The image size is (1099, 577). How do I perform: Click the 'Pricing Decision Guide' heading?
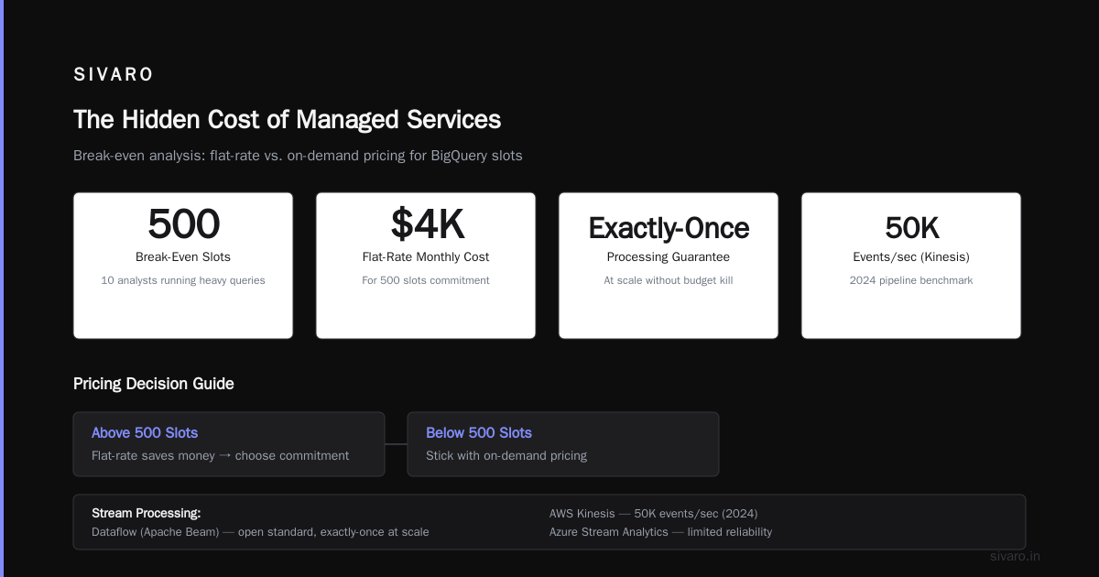[x=153, y=384]
